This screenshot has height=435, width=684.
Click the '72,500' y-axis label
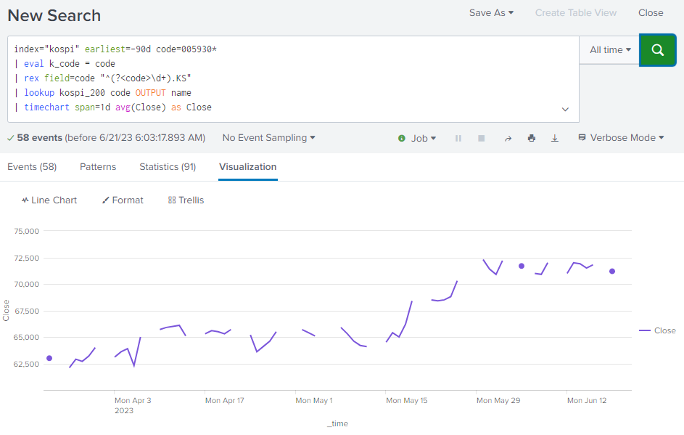[x=26, y=258]
